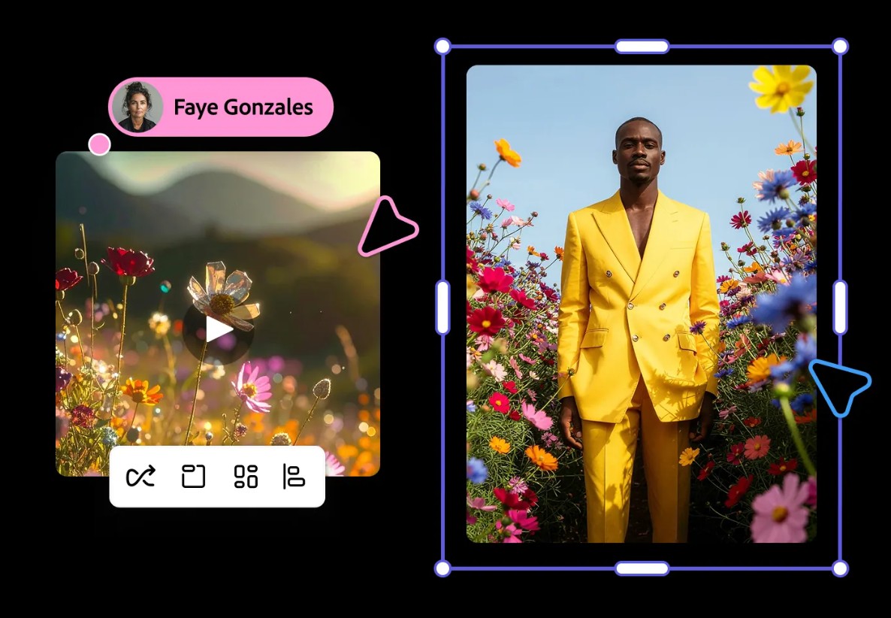
Task: Click the align left icon in toolbar
Action: pos(294,477)
